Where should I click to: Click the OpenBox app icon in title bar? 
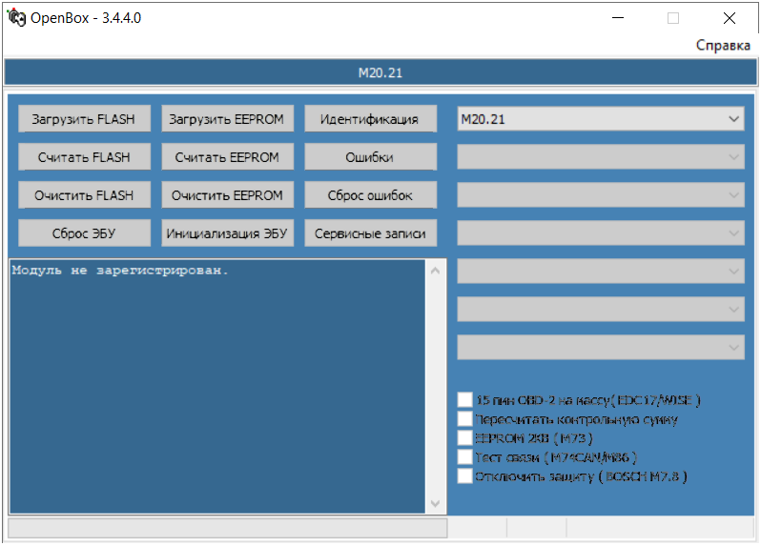pyautogui.click(x=16, y=18)
